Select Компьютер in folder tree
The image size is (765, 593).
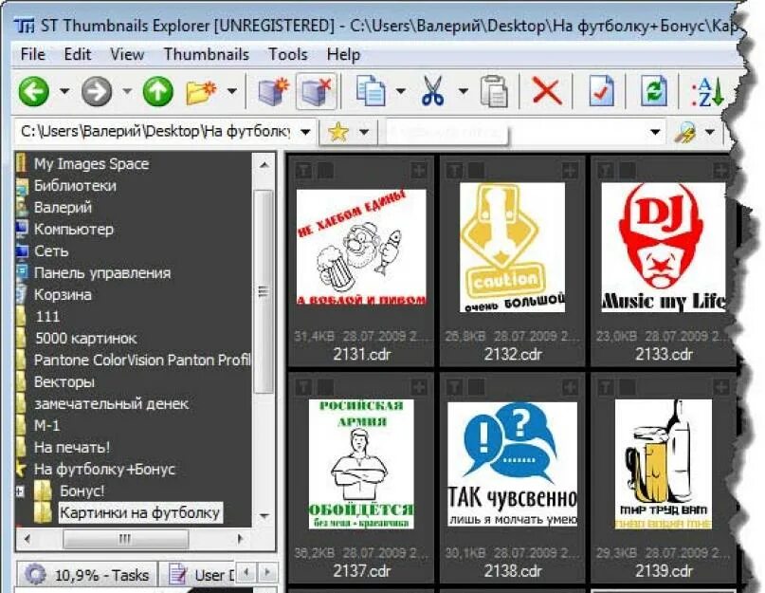pyautogui.click(x=74, y=229)
